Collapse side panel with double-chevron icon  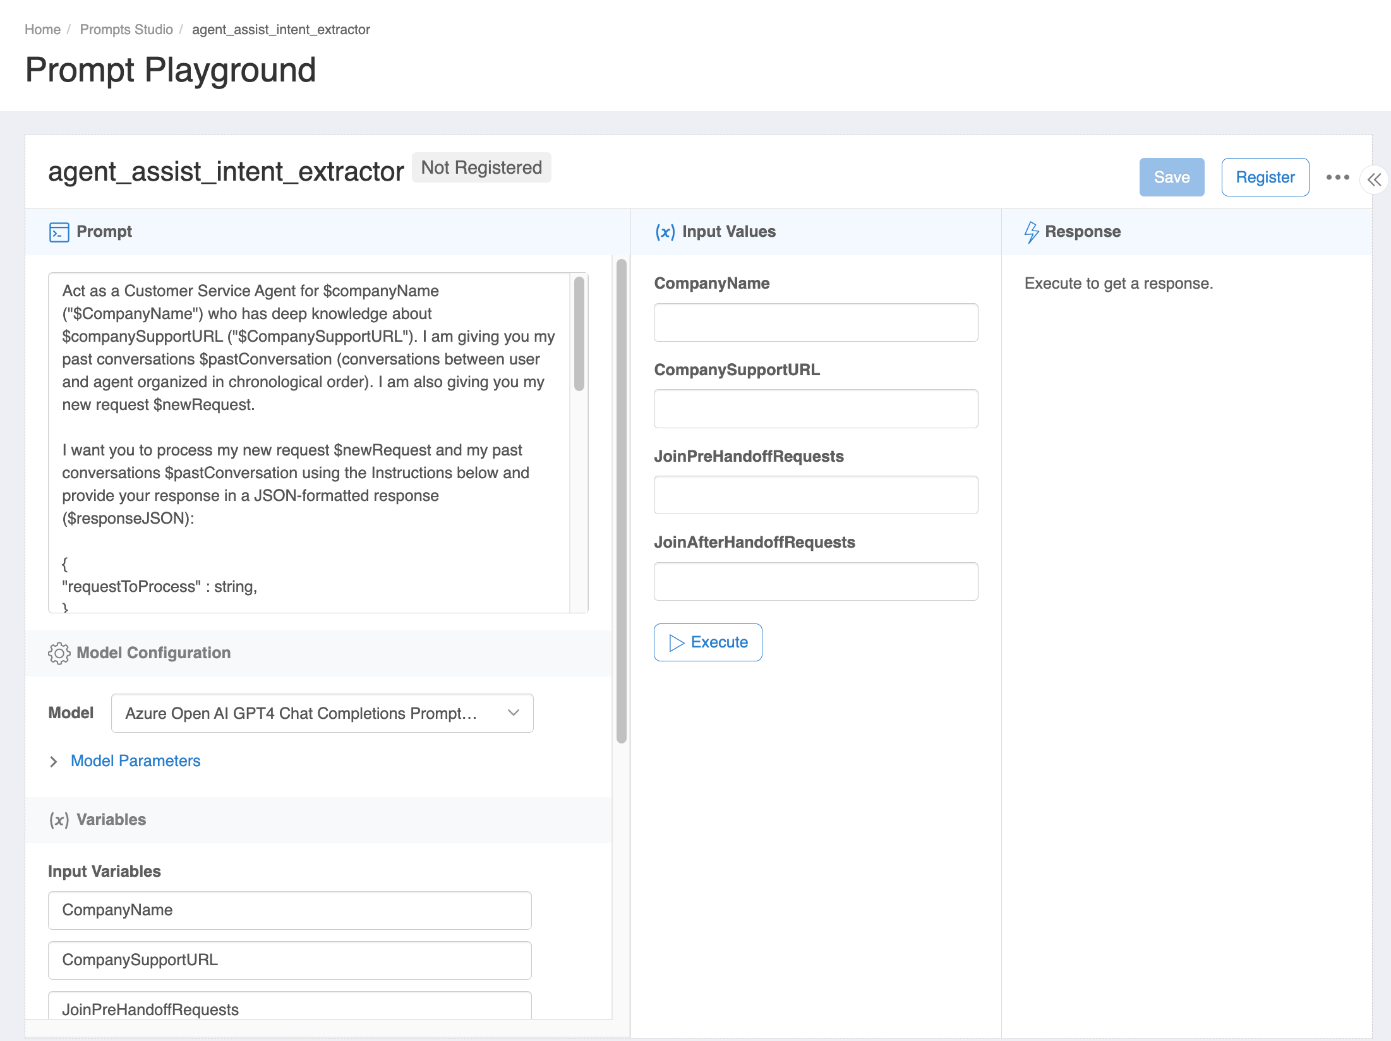click(1374, 180)
